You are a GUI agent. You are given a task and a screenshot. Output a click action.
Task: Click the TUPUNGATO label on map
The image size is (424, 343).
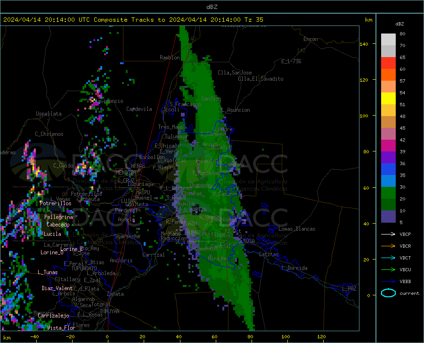(x=84, y=268)
